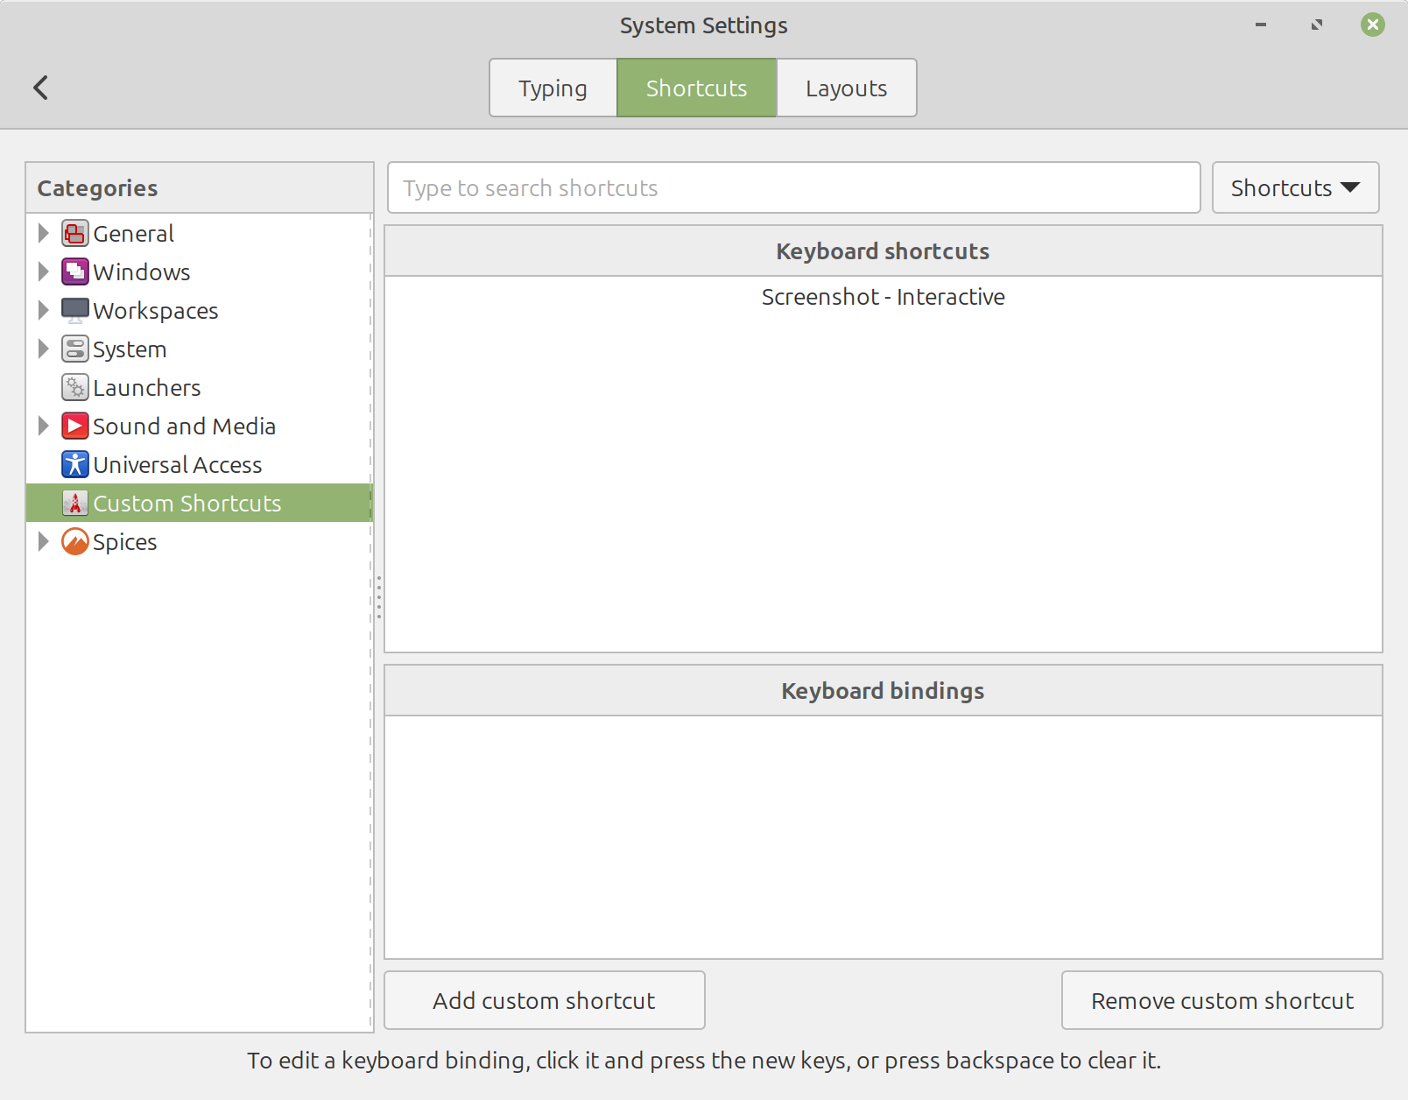The width and height of the screenshot is (1408, 1100).
Task: Expand the Workspaces category
Action: [x=43, y=311]
